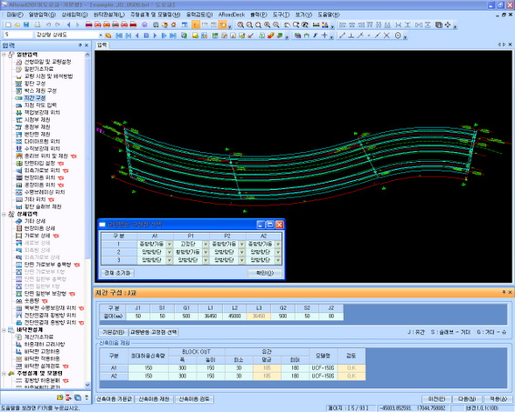Click the print icon in toolbar
The image size is (515, 412).
coord(38,25)
